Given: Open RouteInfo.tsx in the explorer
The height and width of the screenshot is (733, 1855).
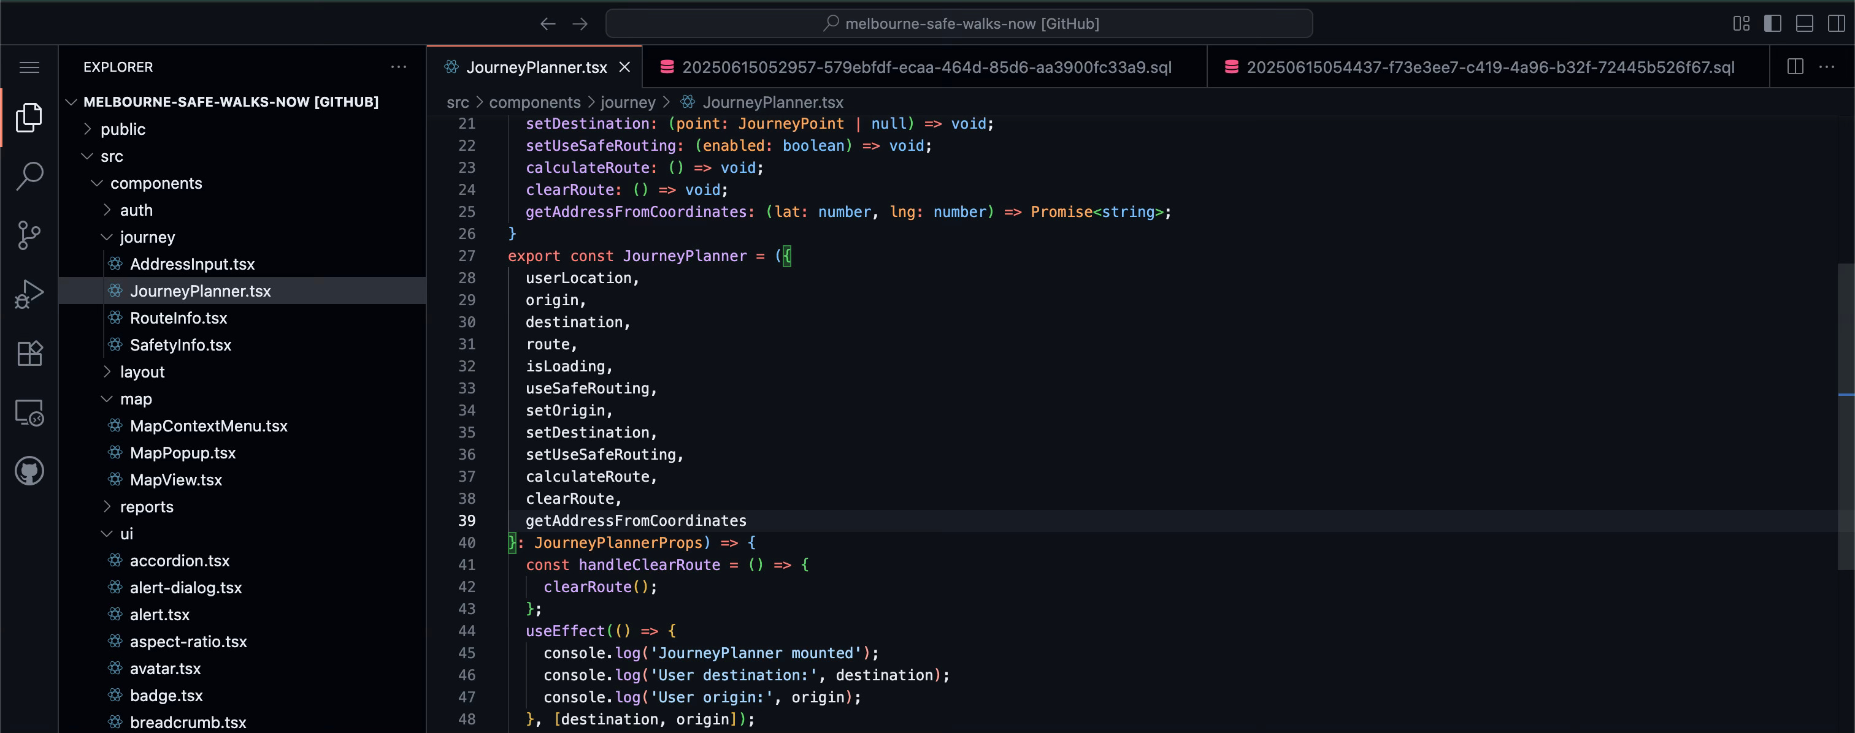Looking at the screenshot, I should 178,318.
